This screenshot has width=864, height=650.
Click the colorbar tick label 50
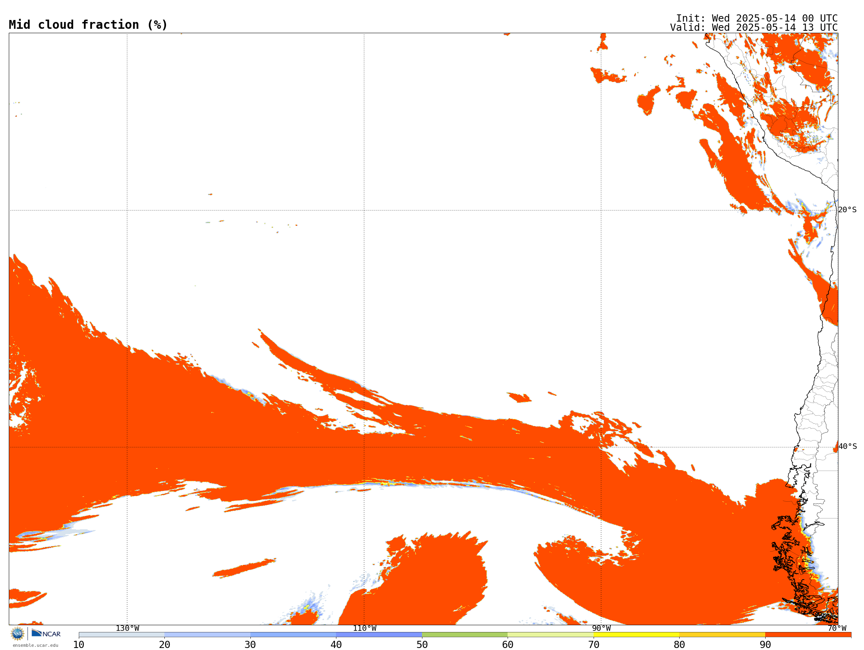[422, 644]
